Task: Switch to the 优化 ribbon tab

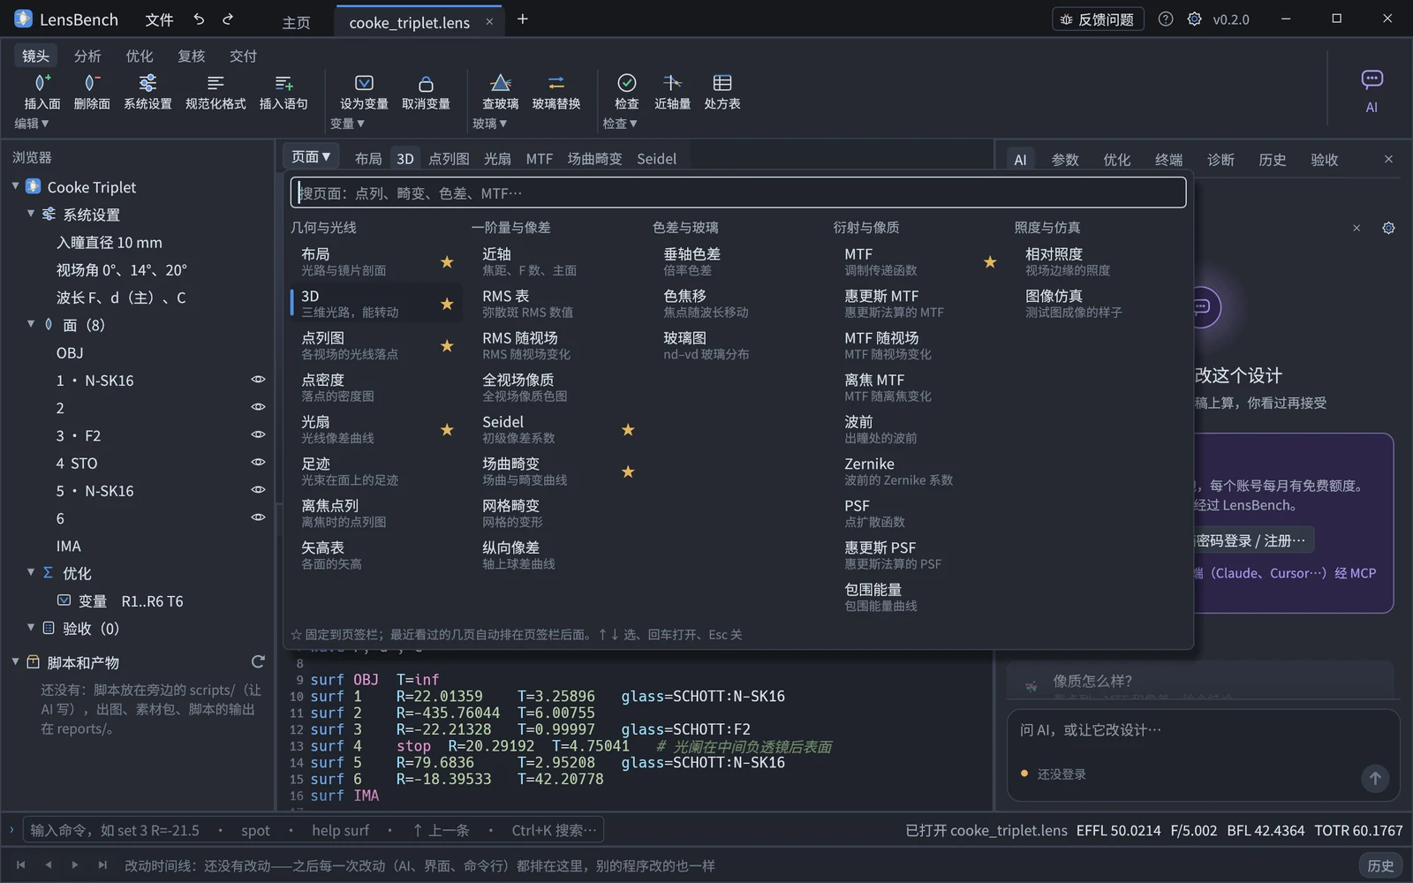Action: point(140,56)
